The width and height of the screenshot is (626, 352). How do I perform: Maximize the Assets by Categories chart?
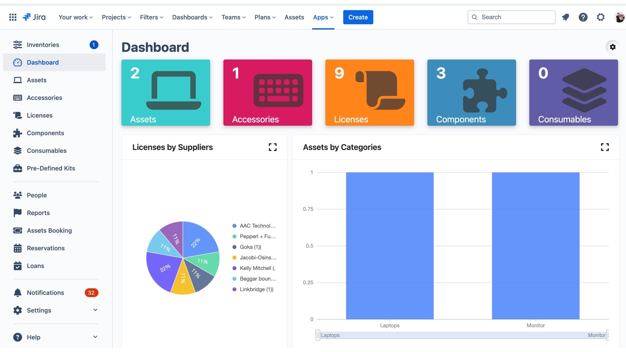(x=605, y=147)
